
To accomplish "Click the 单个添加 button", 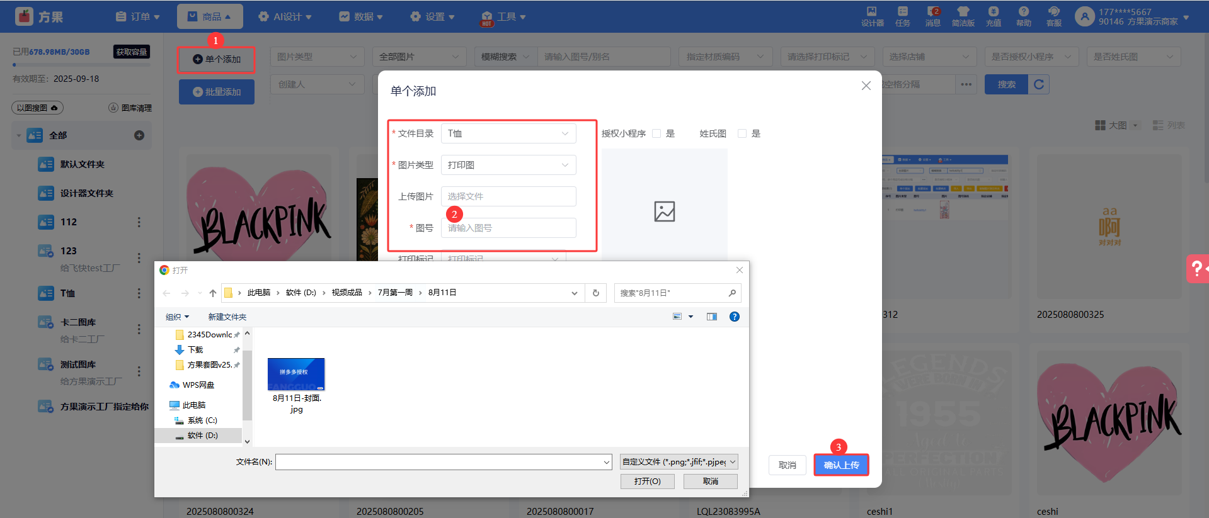I will click(217, 59).
